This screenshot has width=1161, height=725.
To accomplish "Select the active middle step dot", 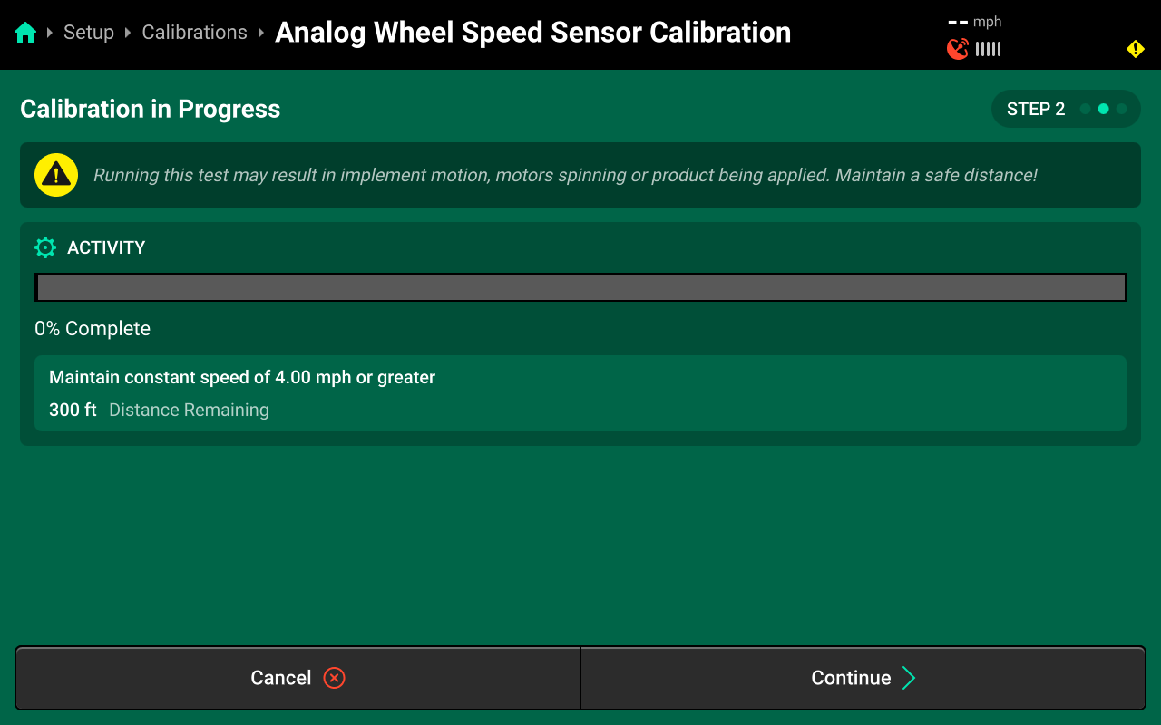I will (x=1103, y=109).
